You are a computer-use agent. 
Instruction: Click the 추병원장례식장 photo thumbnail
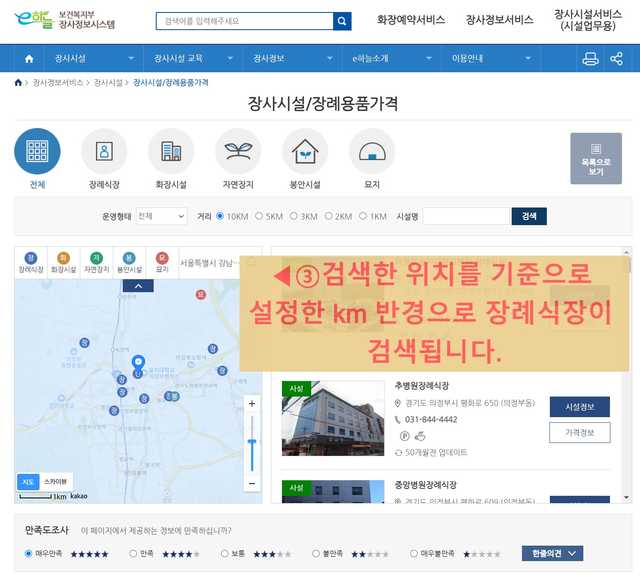[333, 418]
